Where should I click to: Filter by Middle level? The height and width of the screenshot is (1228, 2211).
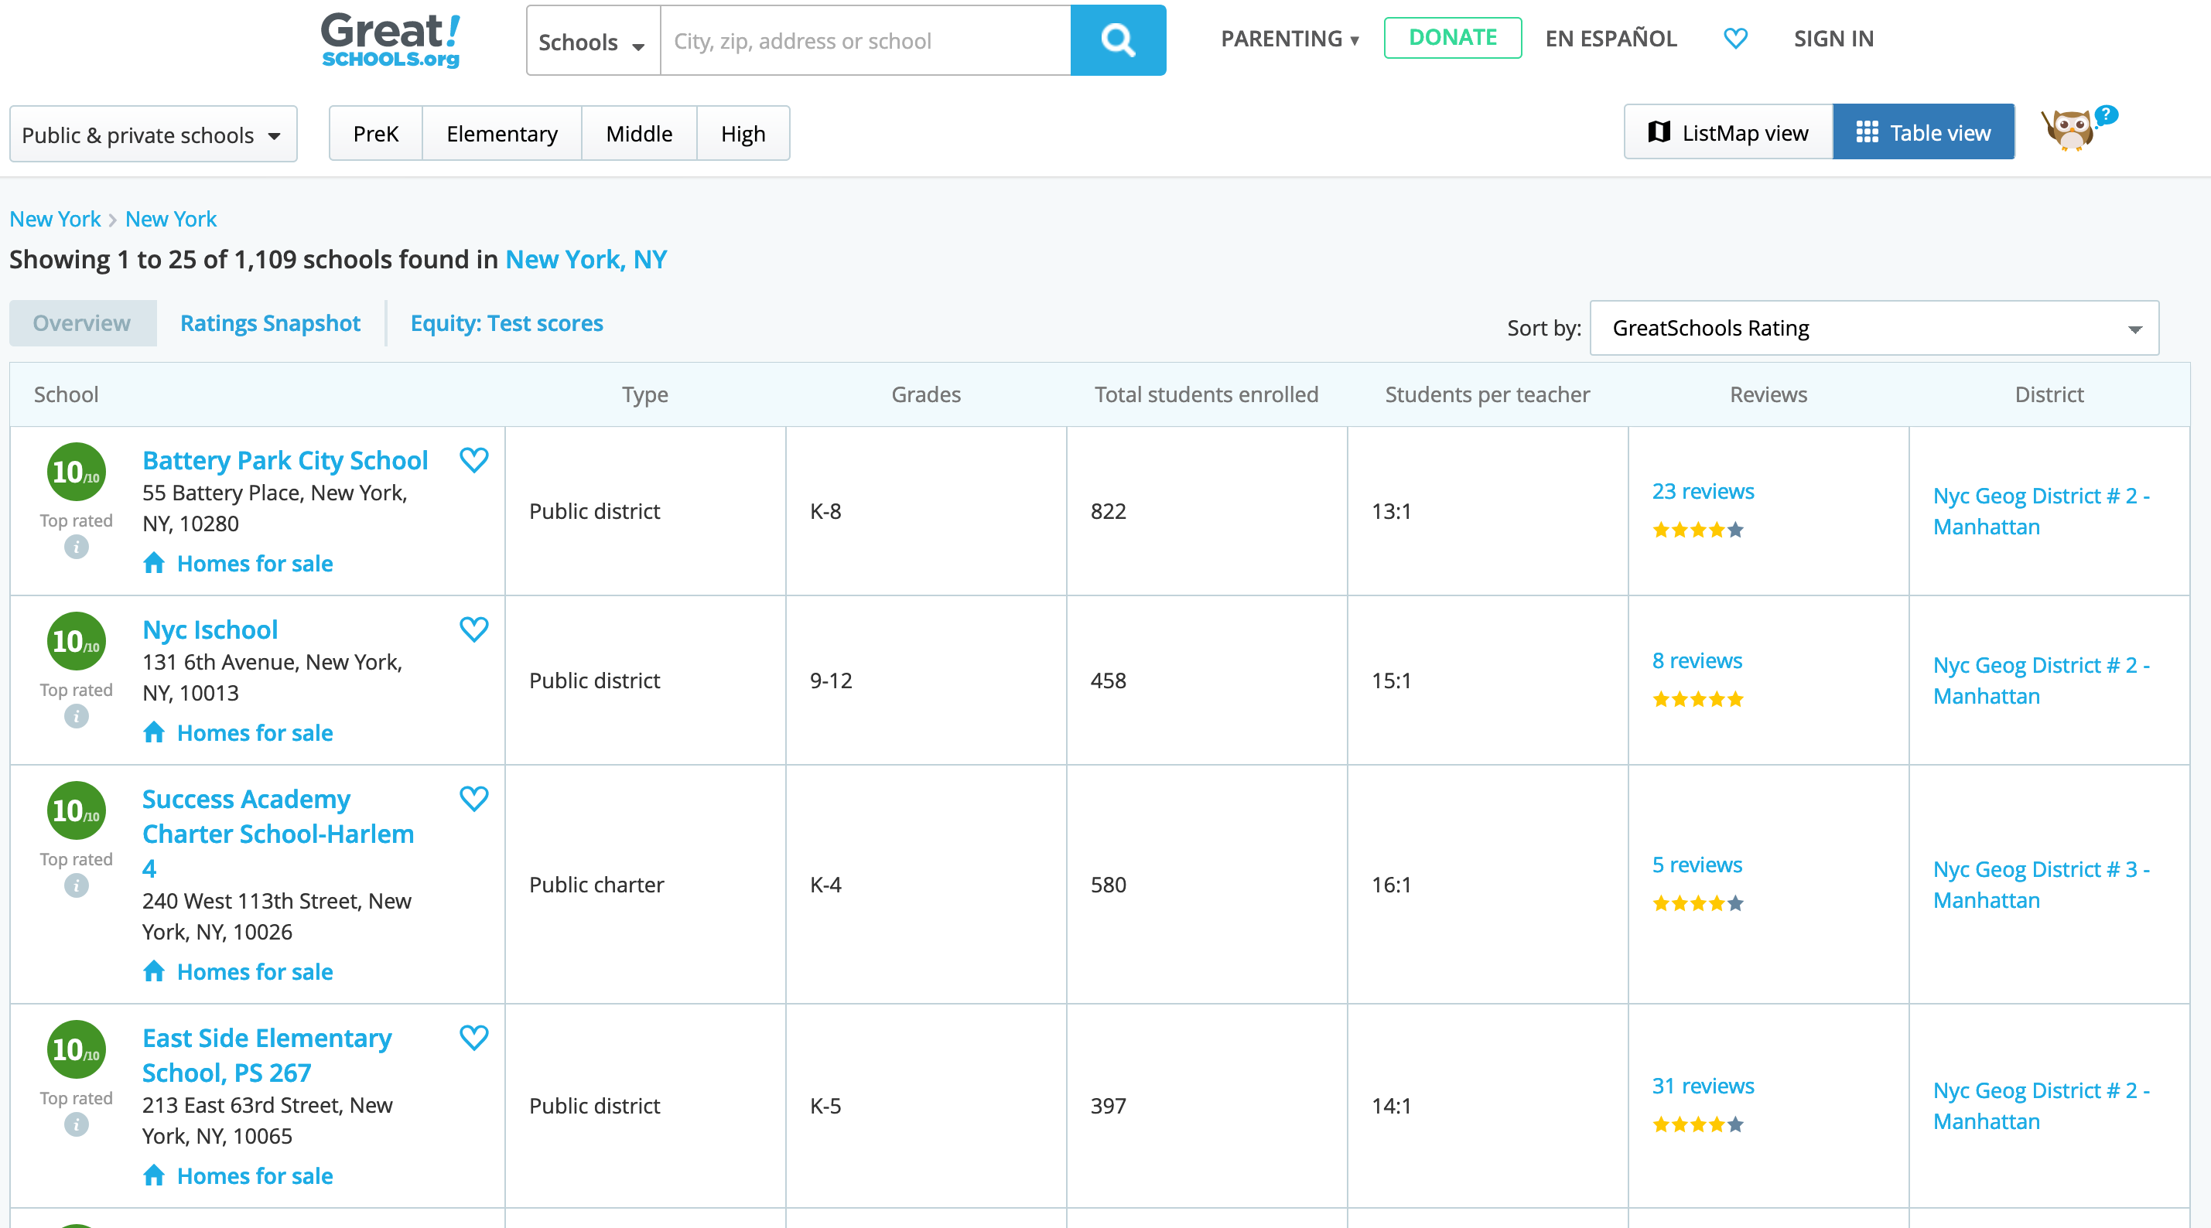point(640,133)
